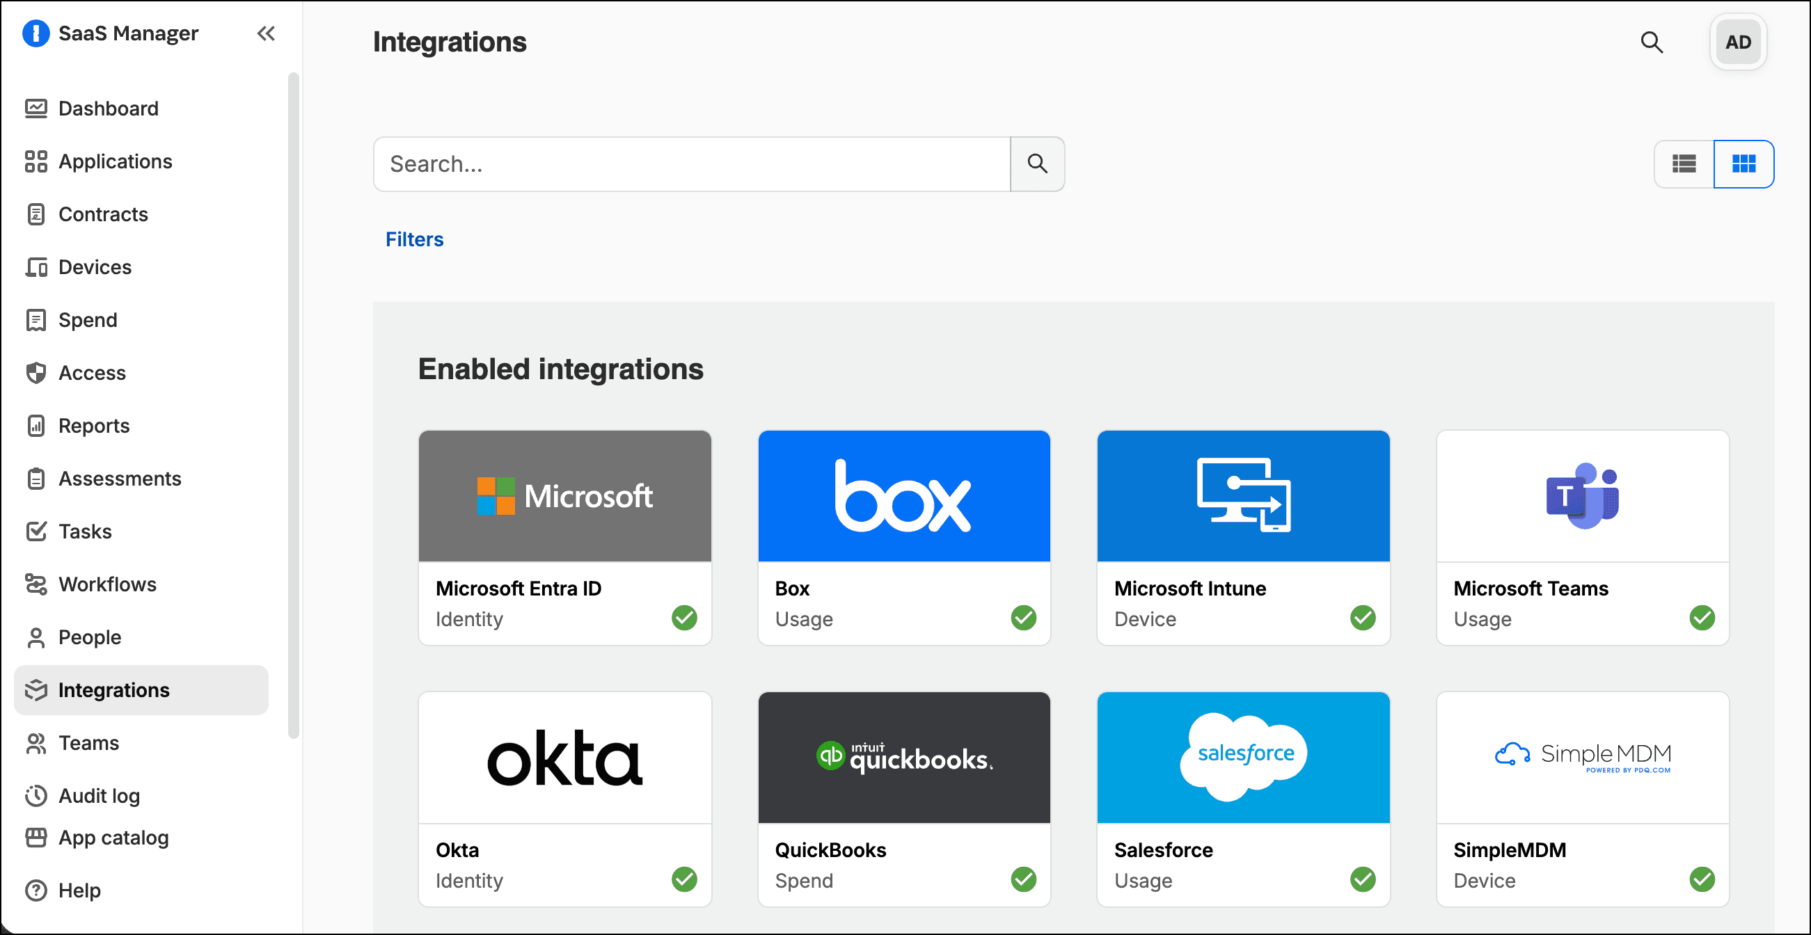The width and height of the screenshot is (1811, 935).
Task: Switch to list view layout
Action: click(x=1684, y=163)
